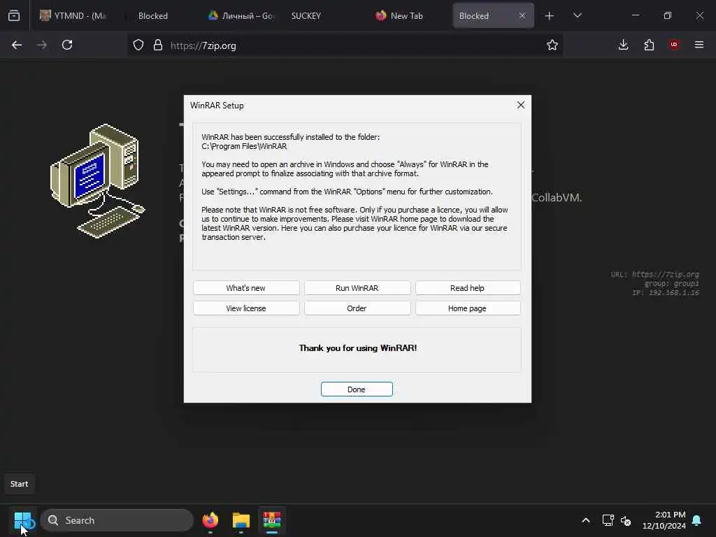Close the active Blocked tab

[522, 15]
